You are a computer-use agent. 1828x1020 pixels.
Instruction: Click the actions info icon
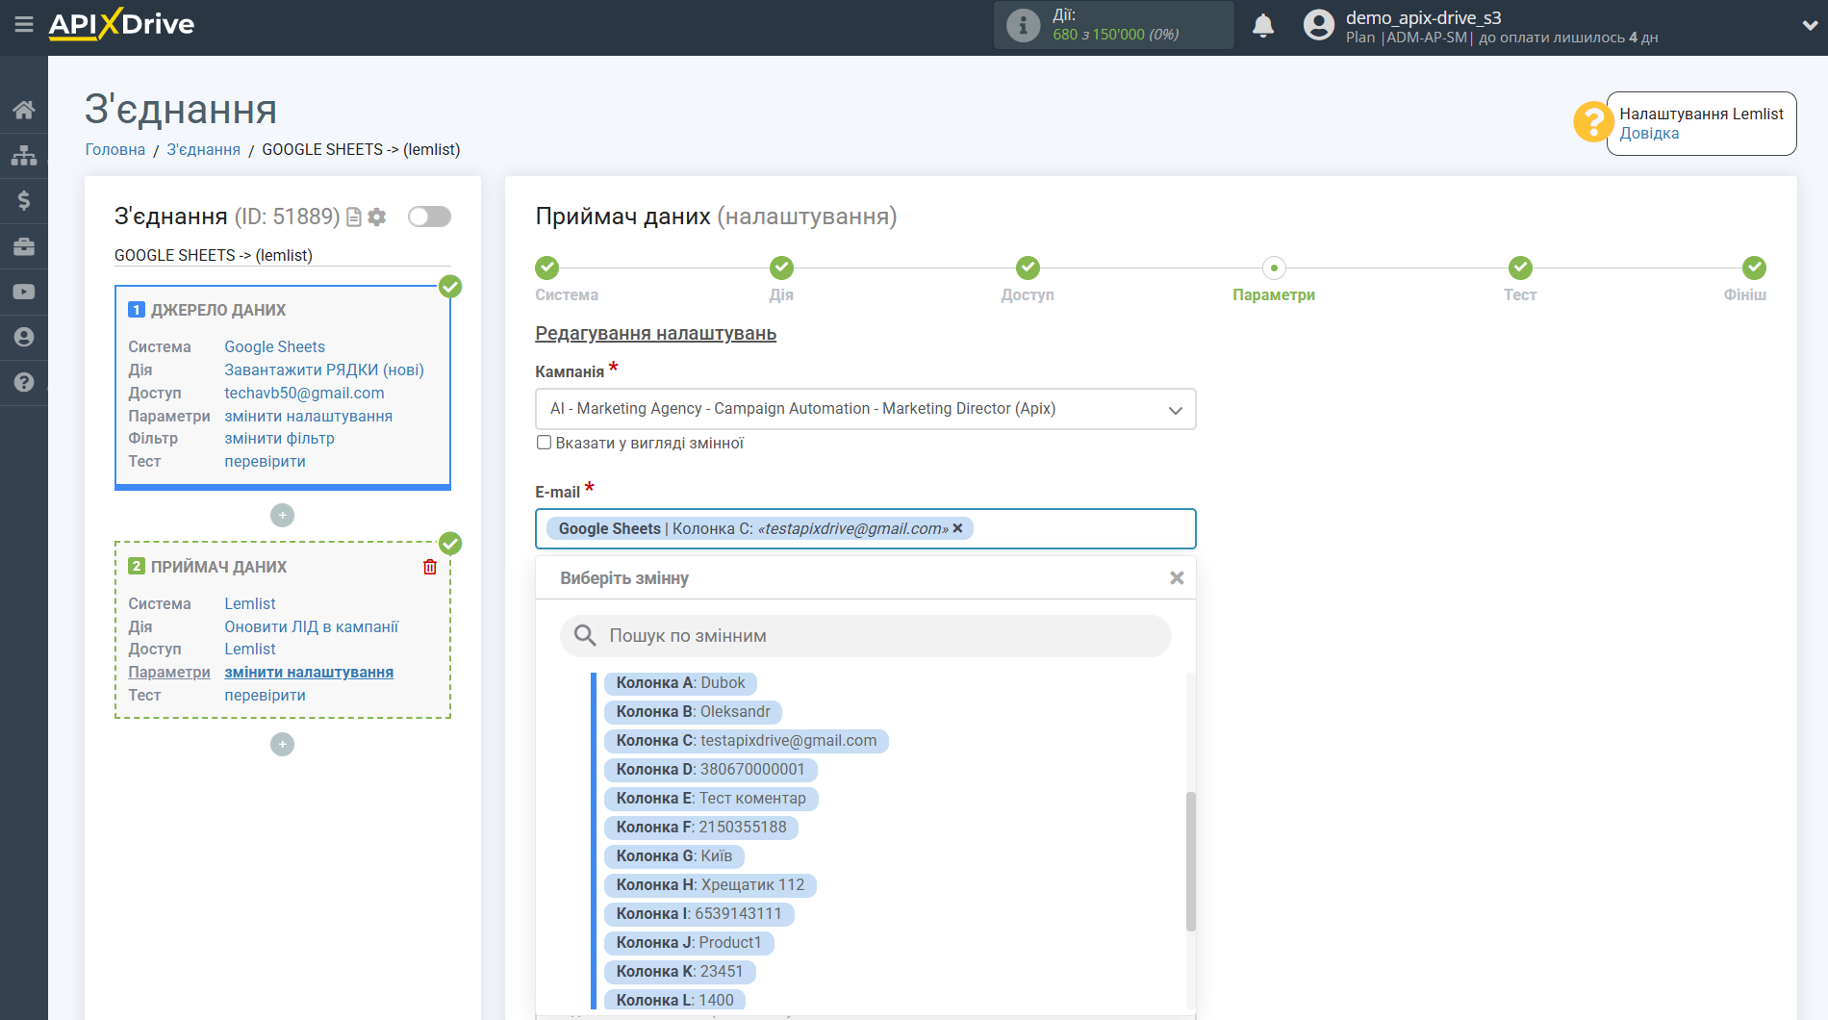coord(1023,26)
